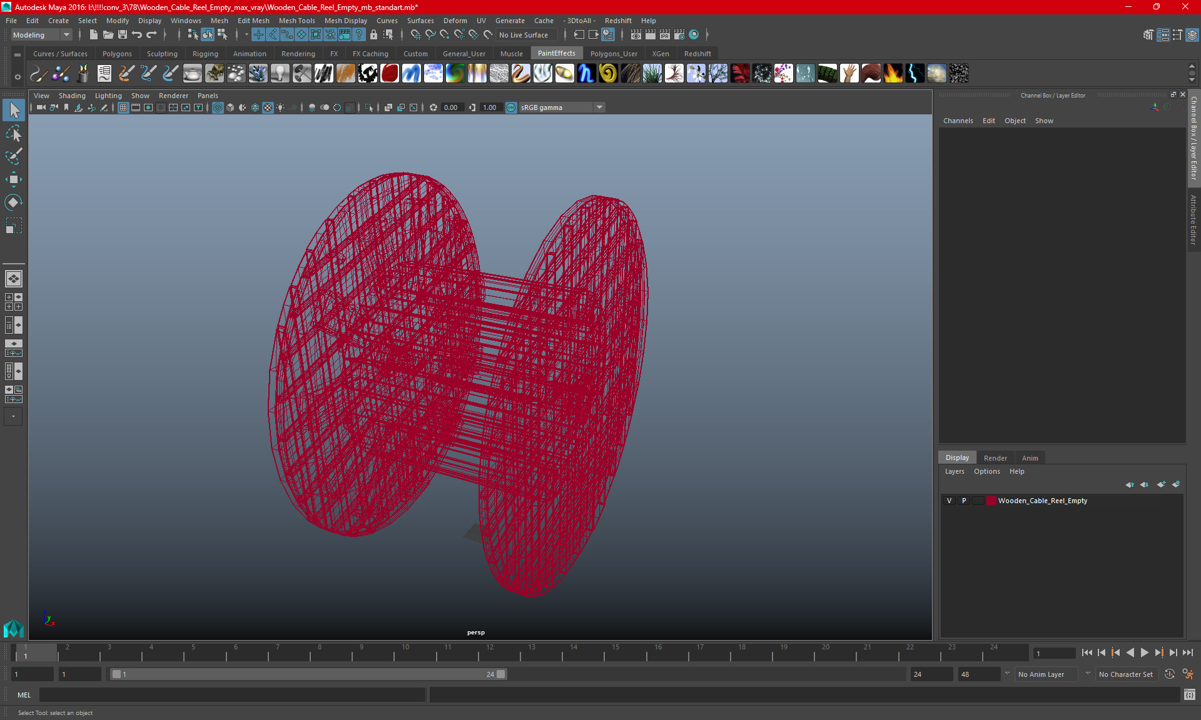
Task: Toggle viewport use all lights button
Action: pos(280,107)
